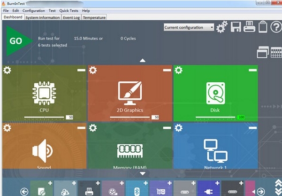282x196 pixels.
Task: Open CPU test settings gear
Action: 7,70
